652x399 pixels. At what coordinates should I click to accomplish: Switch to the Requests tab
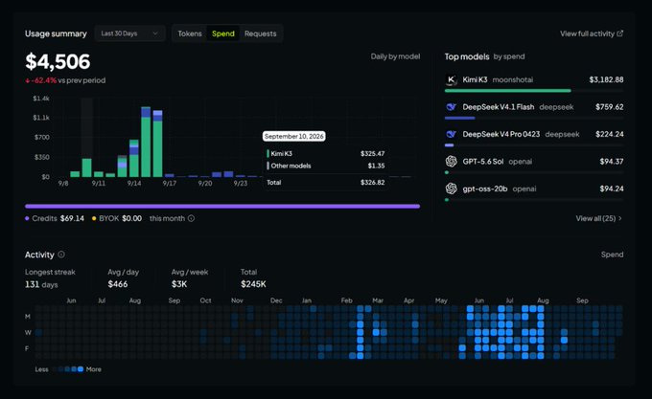click(x=260, y=33)
